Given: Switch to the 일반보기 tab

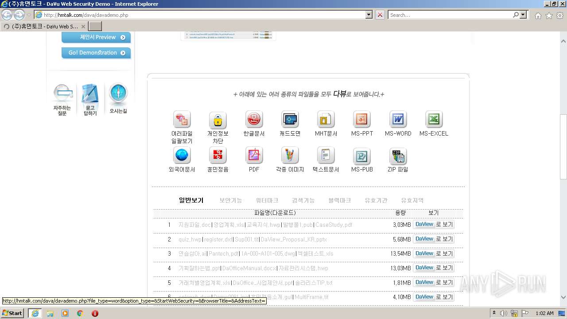Looking at the screenshot, I should point(191,200).
